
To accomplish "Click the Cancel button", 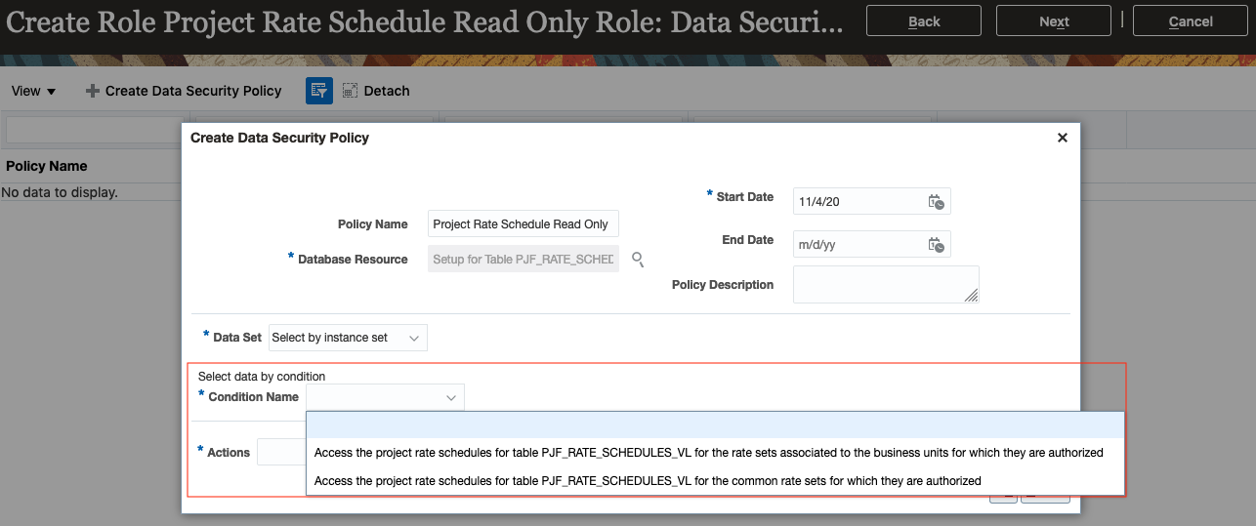I will click(x=1191, y=20).
